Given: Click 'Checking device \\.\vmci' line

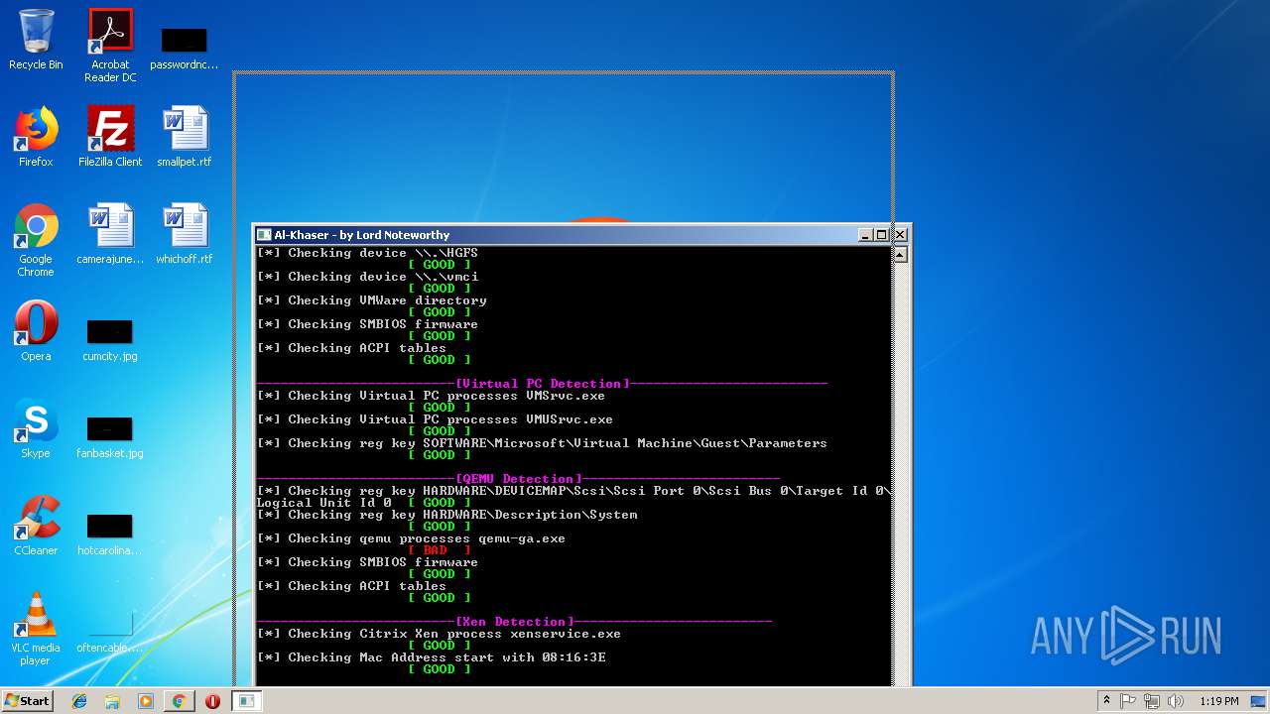Looking at the screenshot, I should (x=367, y=277).
